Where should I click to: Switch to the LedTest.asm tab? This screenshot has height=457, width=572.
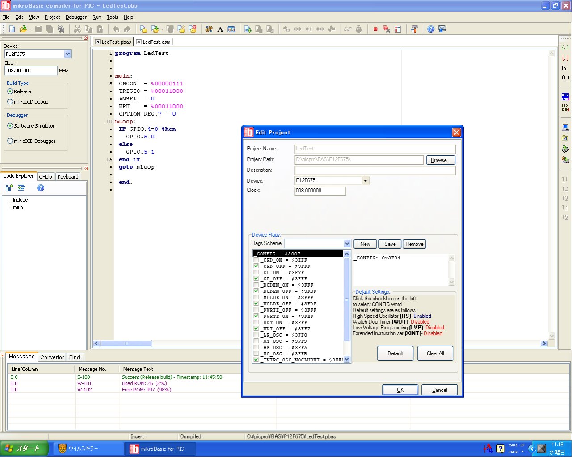pyautogui.click(x=156, y=42)
